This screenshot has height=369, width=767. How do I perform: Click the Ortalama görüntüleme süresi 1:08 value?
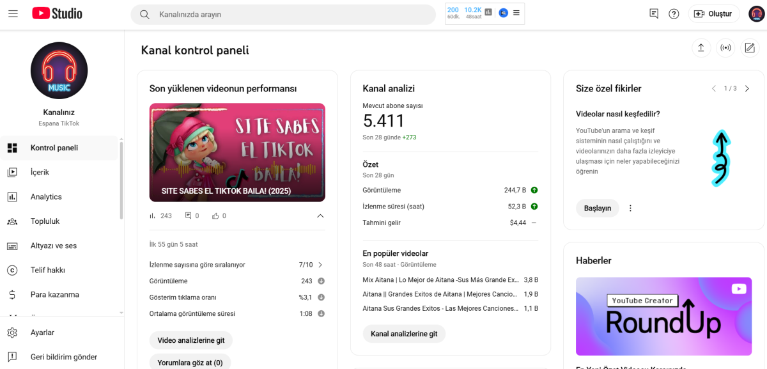point(306,314)
